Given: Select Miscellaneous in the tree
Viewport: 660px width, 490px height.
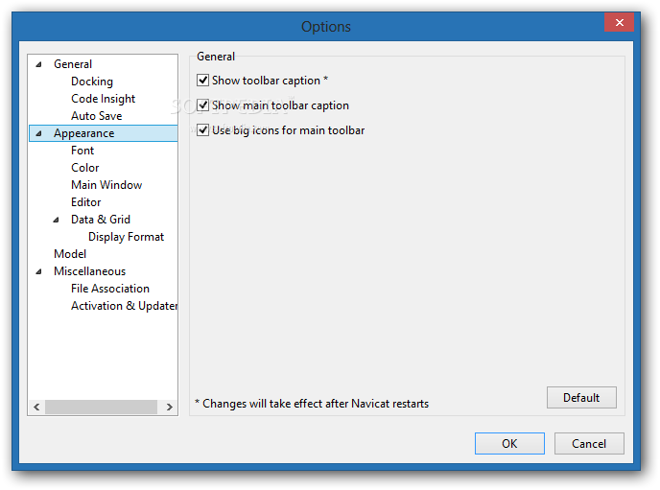Looking at the screenshot, I should click(x=89, y=271).
